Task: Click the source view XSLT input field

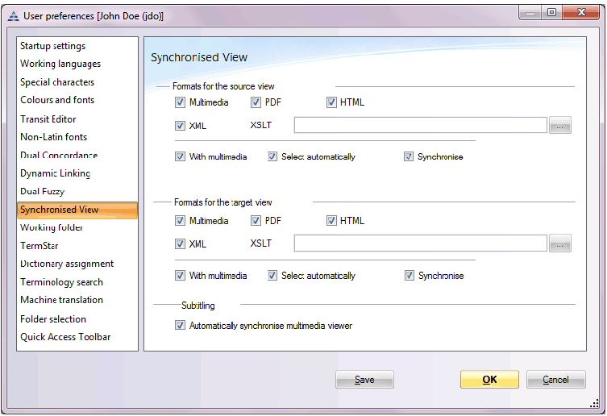Action: [x=421, y=125]
